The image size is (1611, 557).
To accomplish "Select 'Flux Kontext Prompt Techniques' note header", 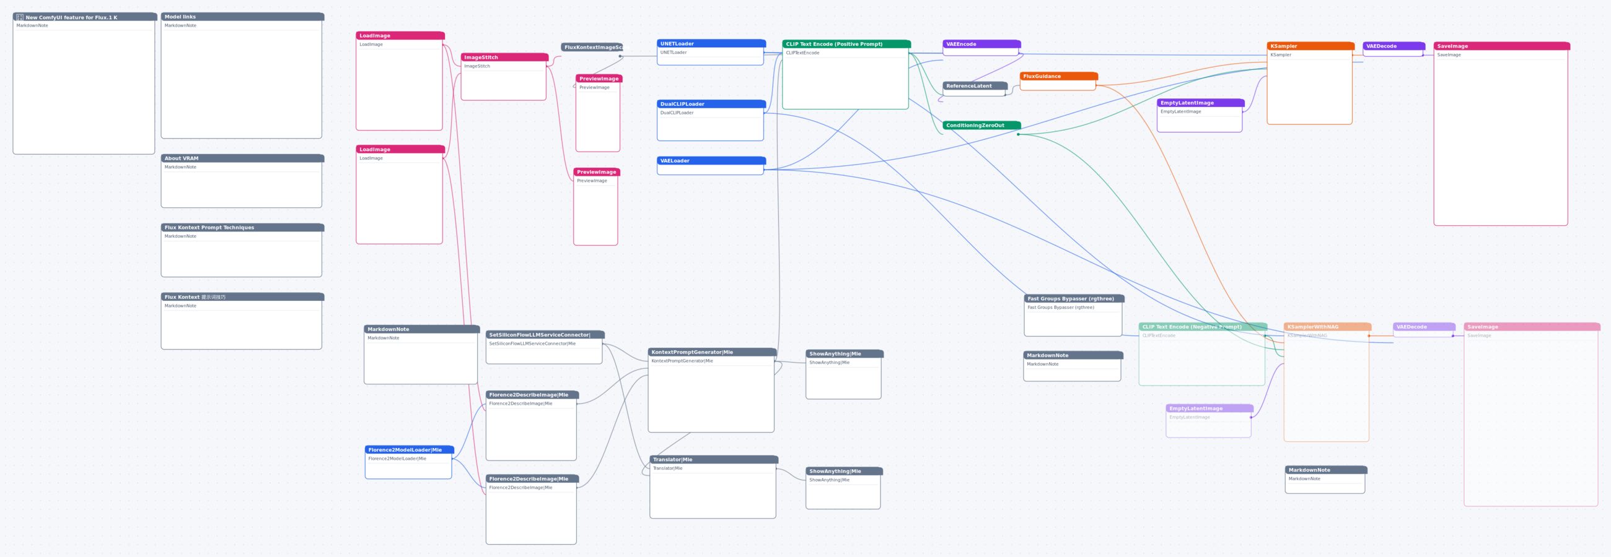I will pyautogui.click(x=243, y=227).
